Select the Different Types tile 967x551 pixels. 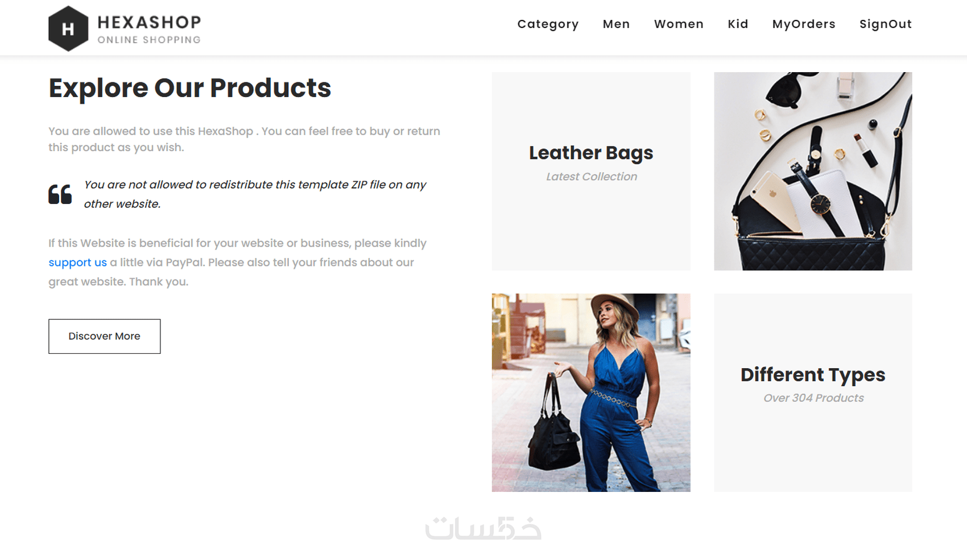pos(813,393)
